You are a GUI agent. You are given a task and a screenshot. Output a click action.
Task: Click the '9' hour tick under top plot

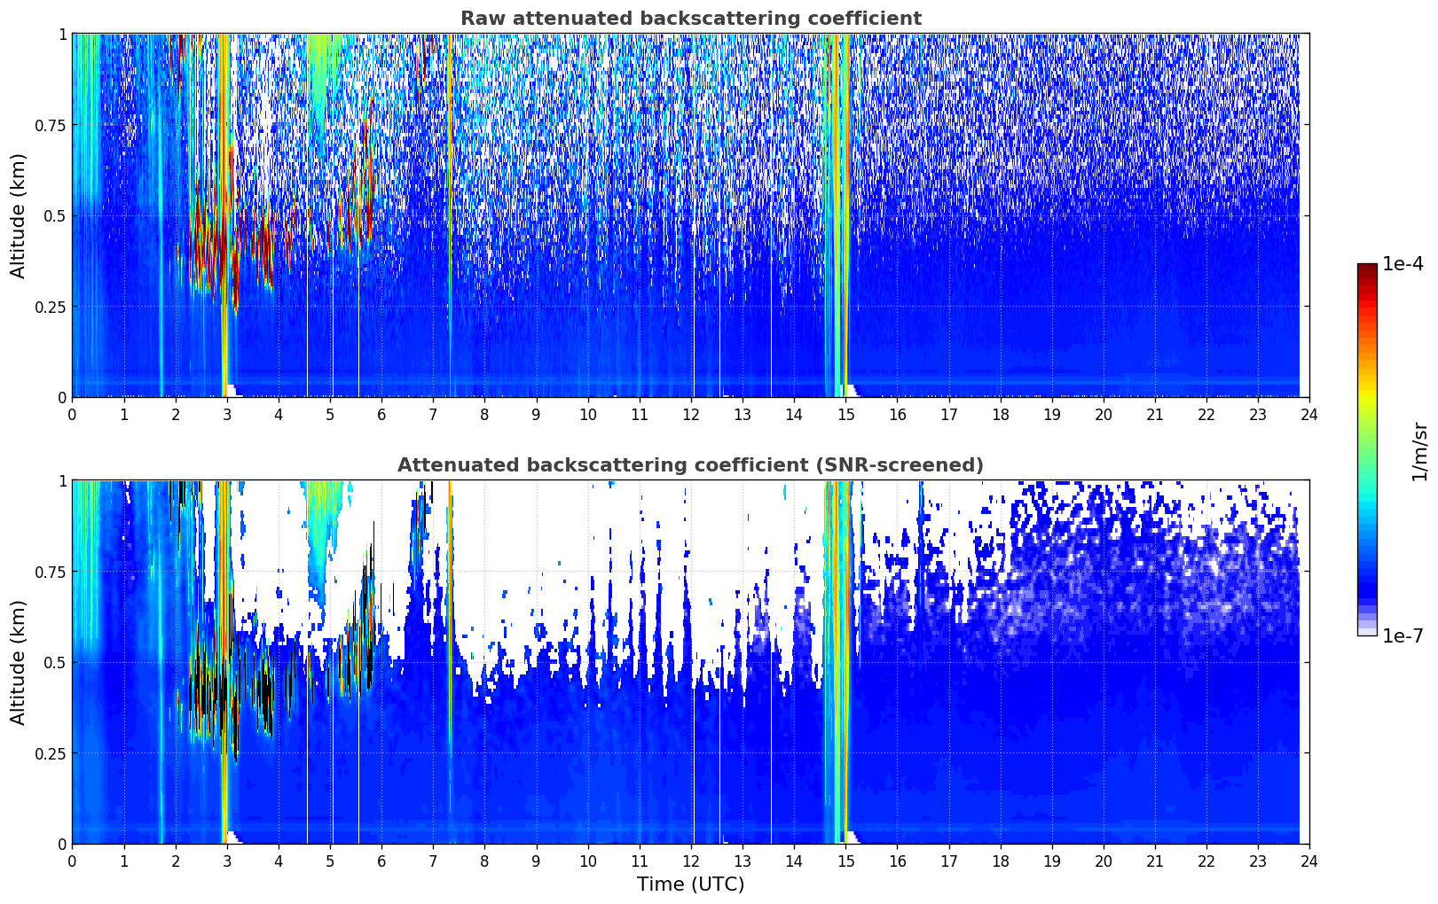[x=536, y=414]
